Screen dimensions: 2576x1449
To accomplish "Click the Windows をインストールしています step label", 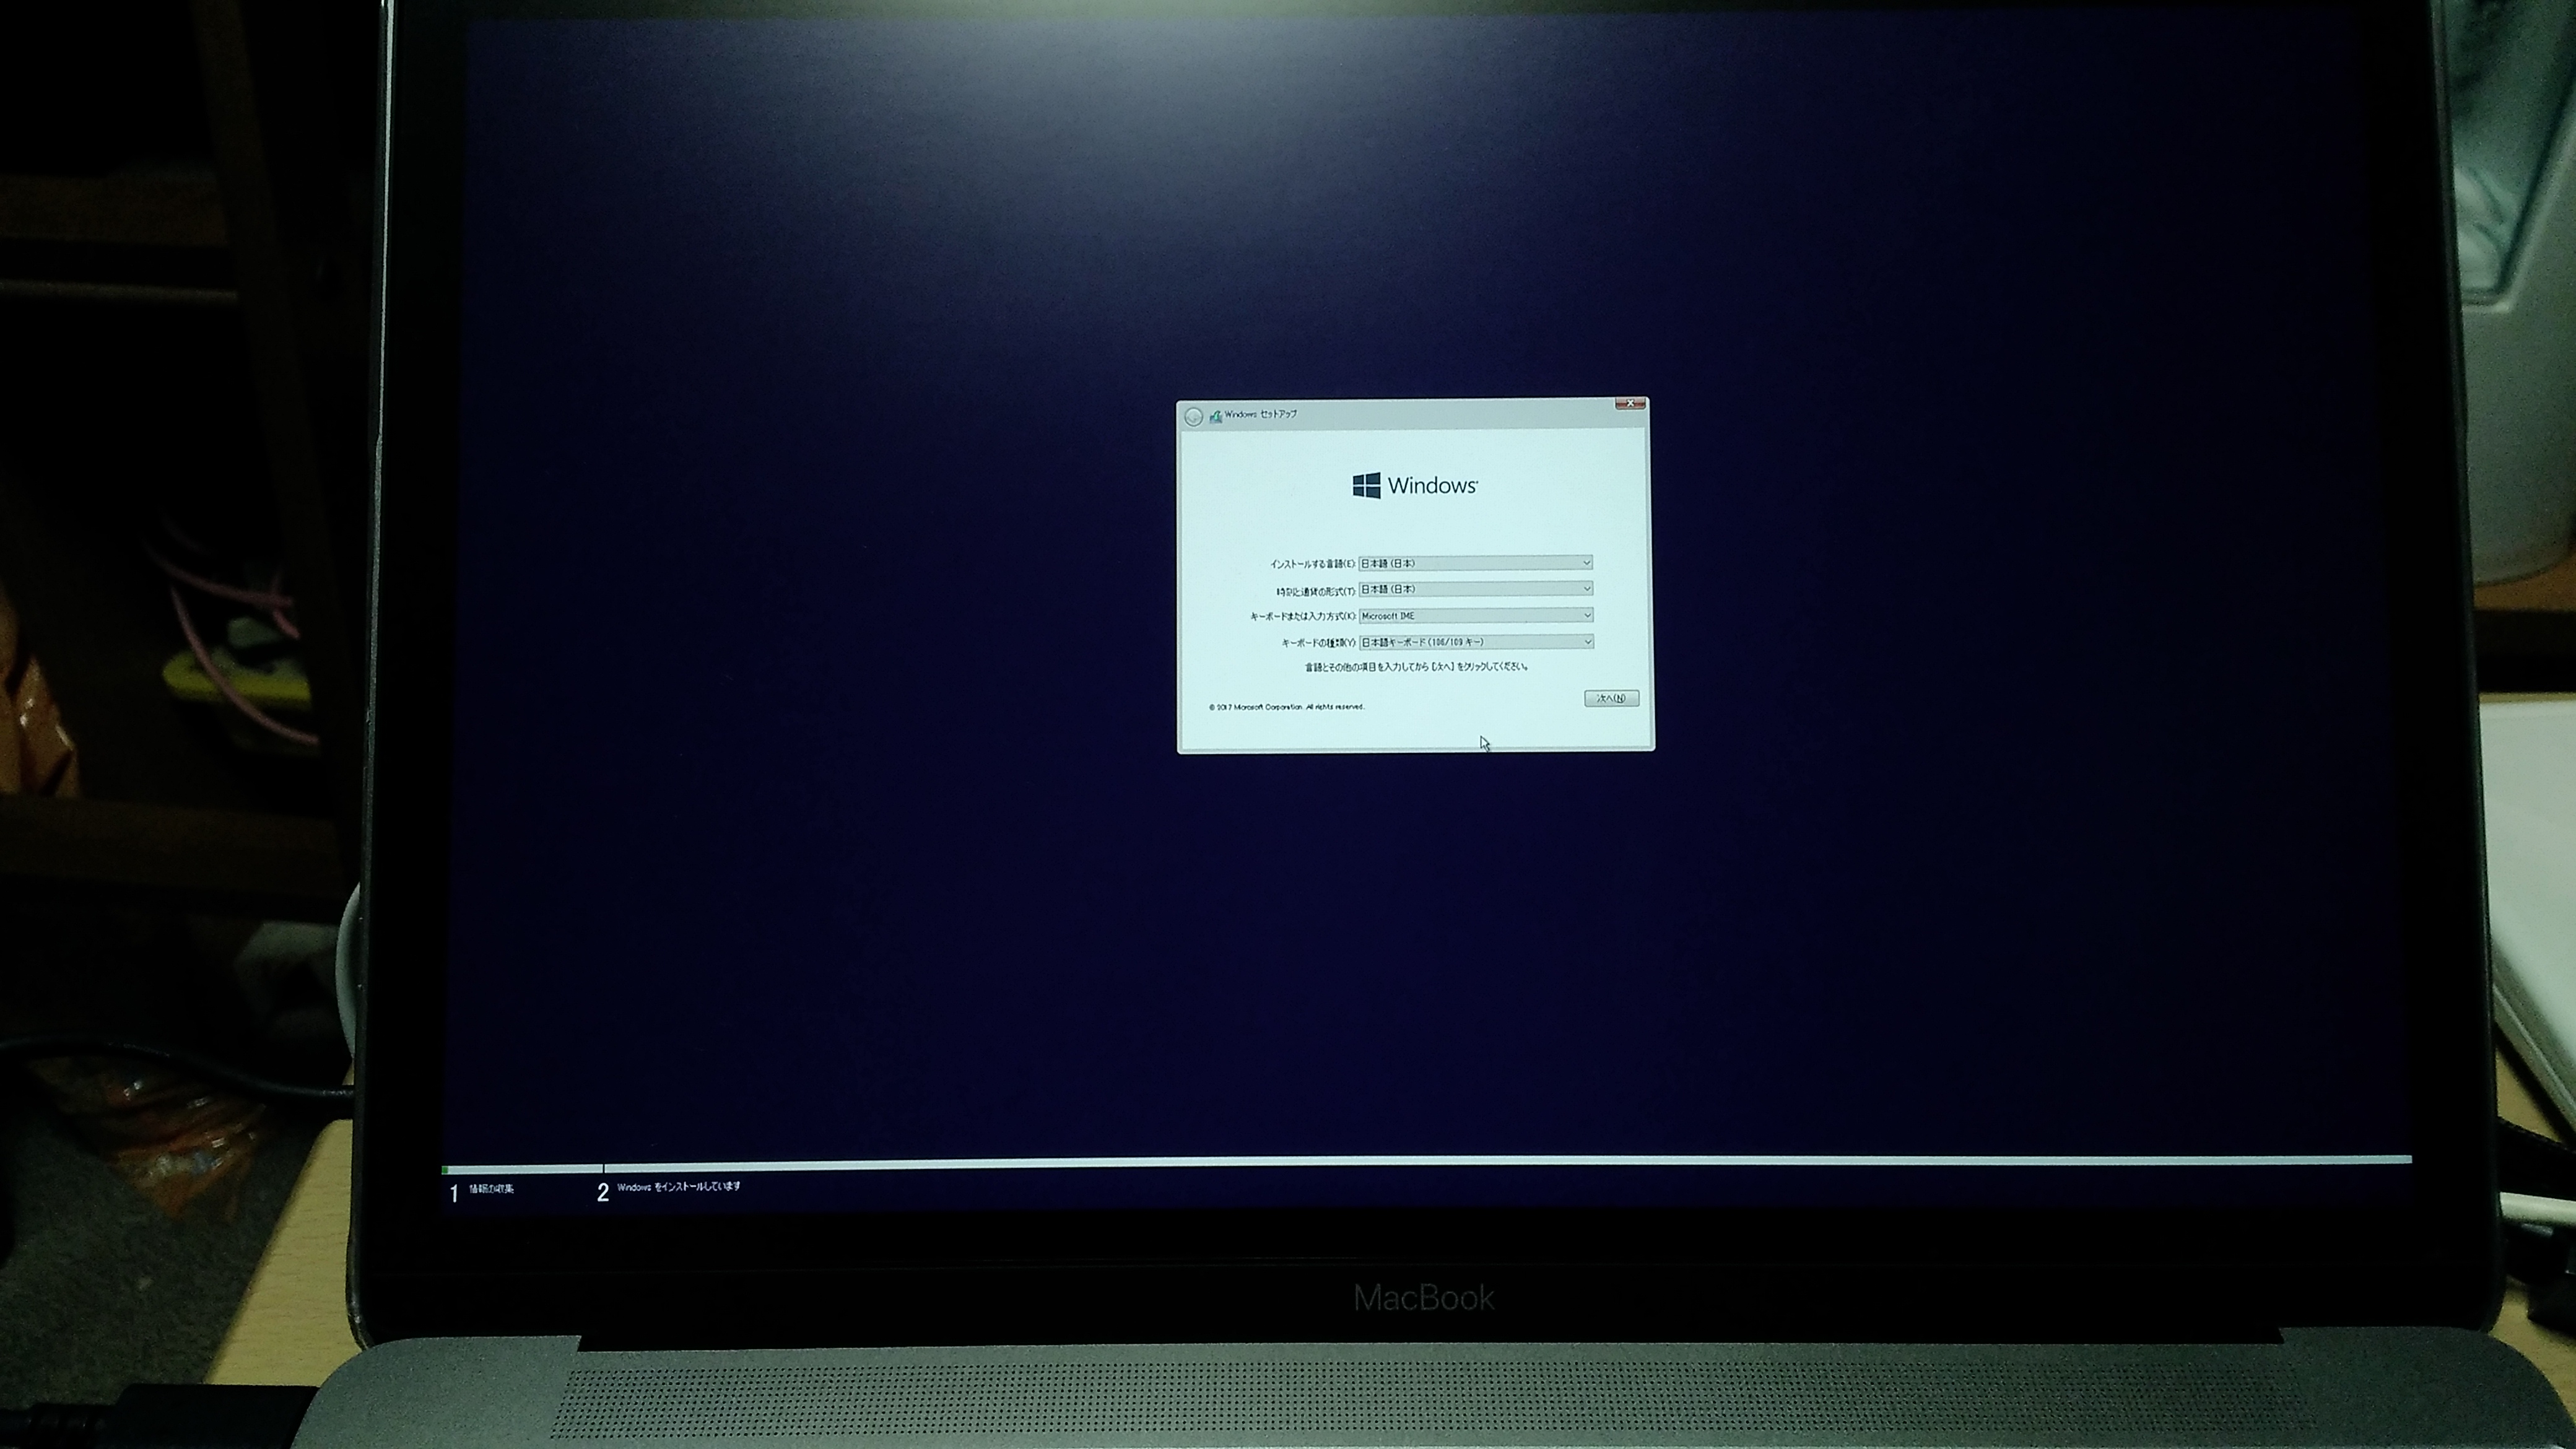I will coord(679,1187).
